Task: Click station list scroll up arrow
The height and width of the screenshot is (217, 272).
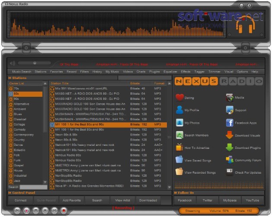Action: click(170, 84)
